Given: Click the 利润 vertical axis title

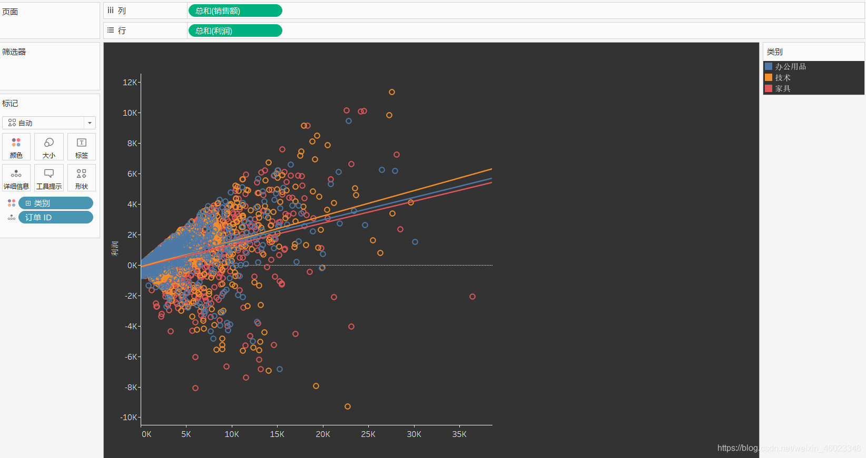Looking at the screenshot, I should click(115, 248).
